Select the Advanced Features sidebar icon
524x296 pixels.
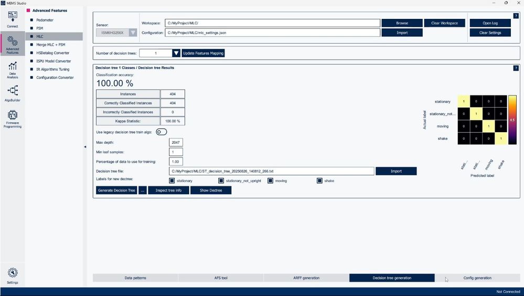pos(13,45)
